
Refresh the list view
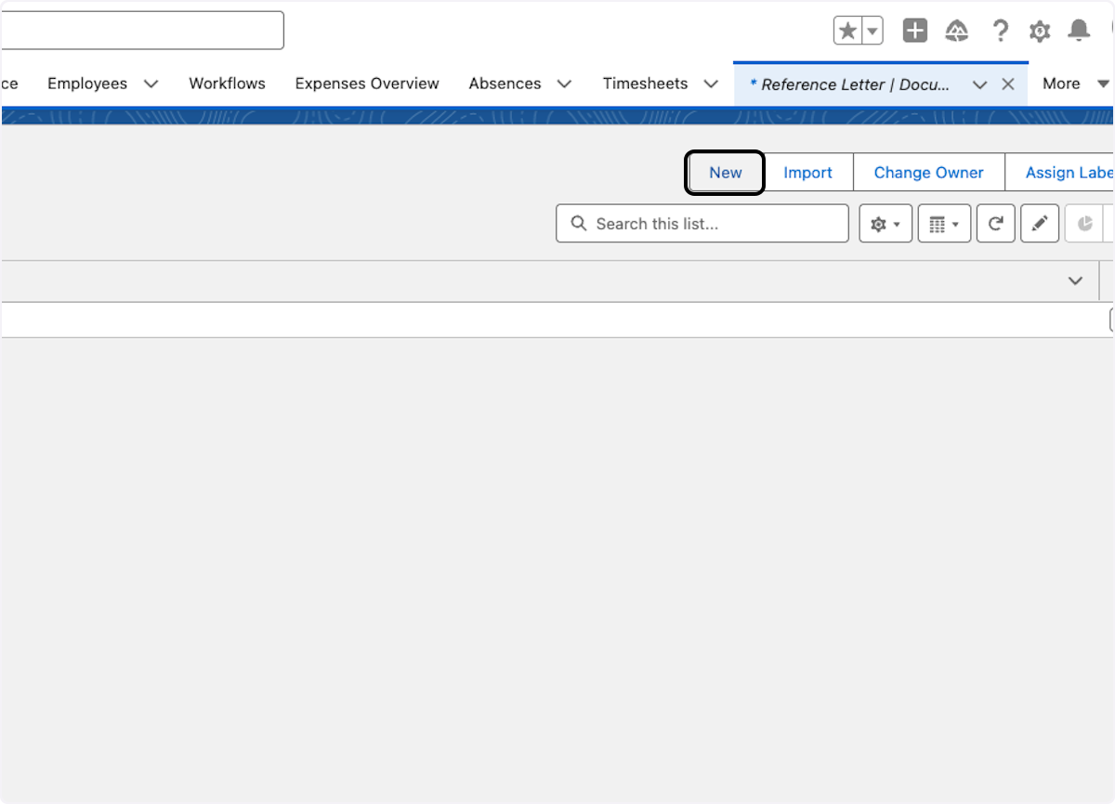pyautogui.click(x=995, y=224)
